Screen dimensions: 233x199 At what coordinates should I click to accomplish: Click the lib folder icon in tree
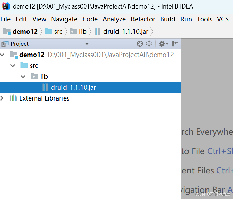point(35,76)
